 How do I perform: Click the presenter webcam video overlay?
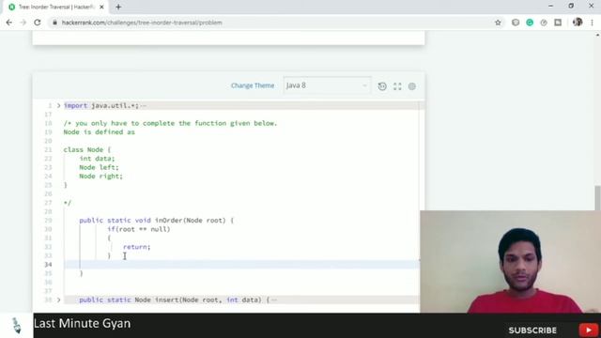(x=511, y=262)
